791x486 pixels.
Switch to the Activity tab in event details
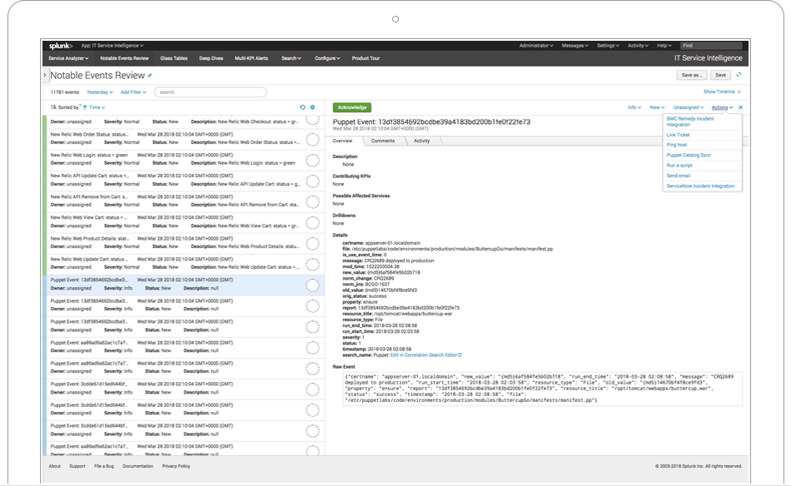pyautogui.click(x=422, y=141)
